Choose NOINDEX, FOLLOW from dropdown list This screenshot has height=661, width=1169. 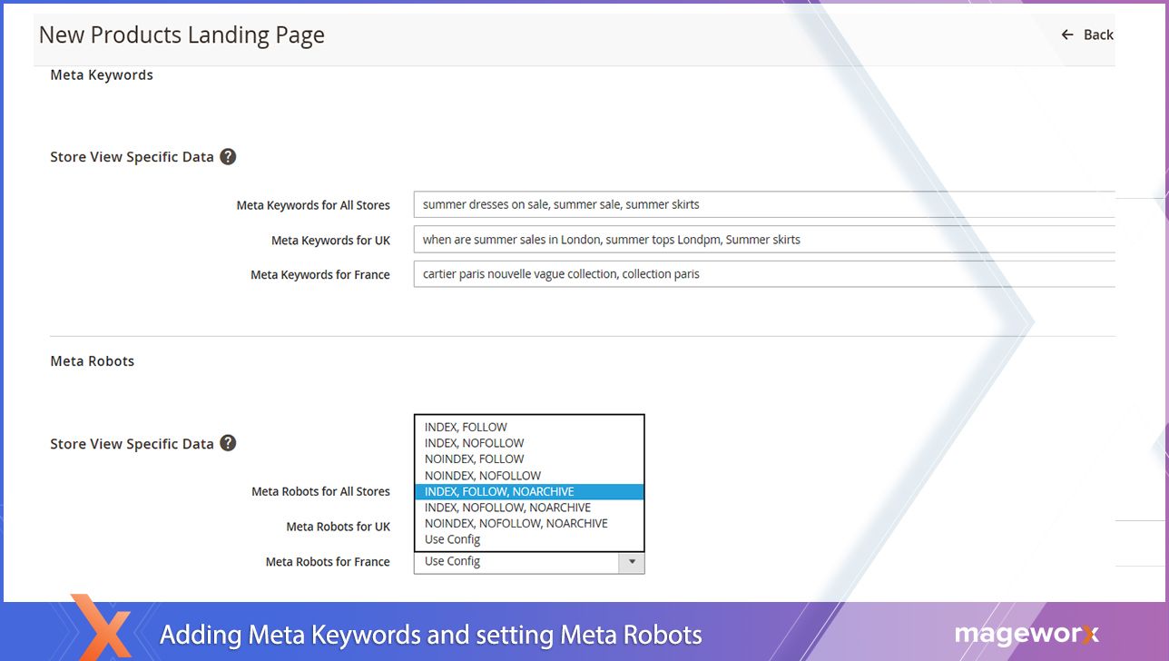(474, 459)
